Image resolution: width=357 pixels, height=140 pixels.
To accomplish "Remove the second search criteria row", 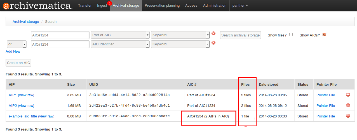I will point(213,43).
